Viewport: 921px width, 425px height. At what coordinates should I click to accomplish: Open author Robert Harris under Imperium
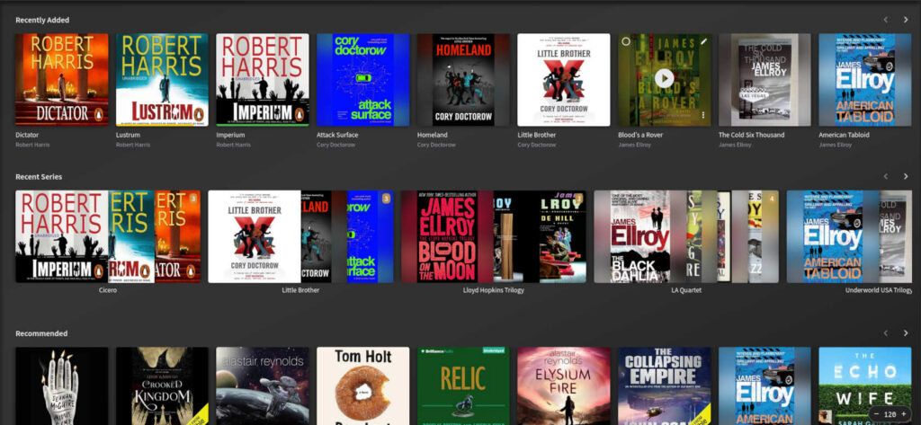point(233,145)
